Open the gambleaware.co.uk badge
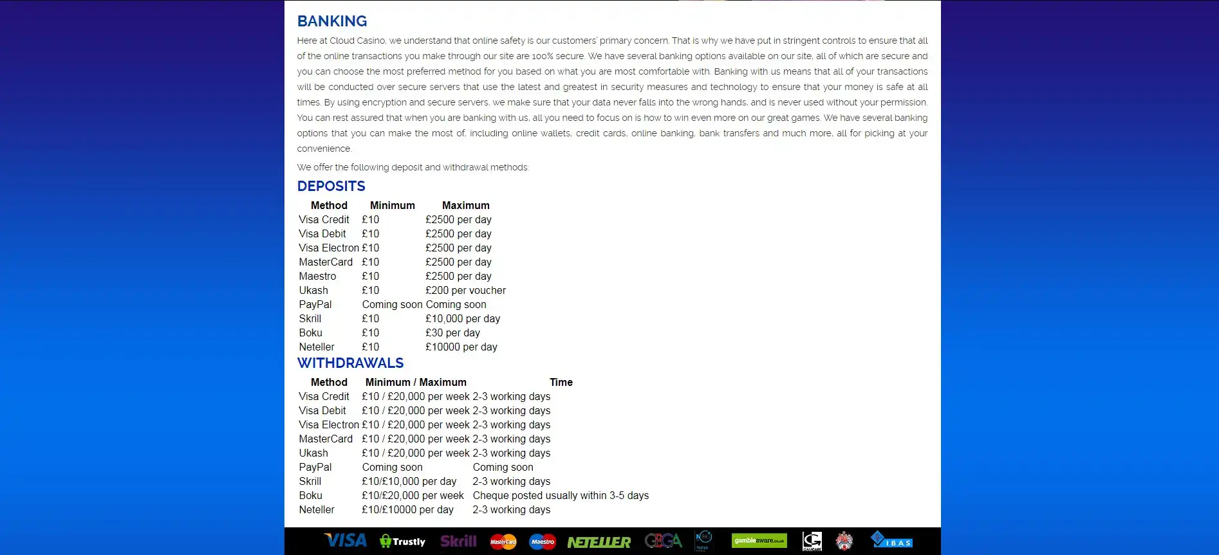 click(x=759, y=541)
